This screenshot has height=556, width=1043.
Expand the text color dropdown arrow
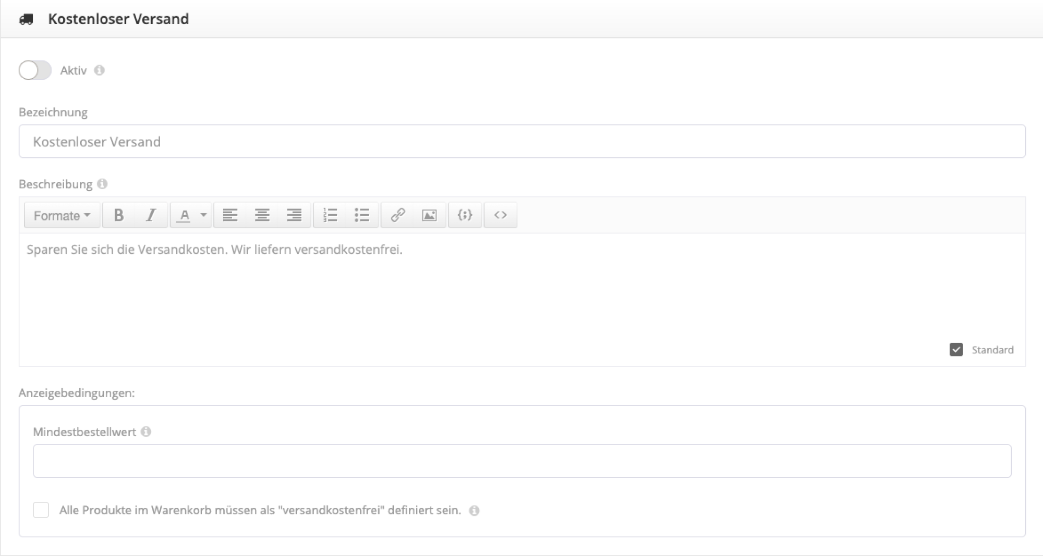(x=203, y=215)
